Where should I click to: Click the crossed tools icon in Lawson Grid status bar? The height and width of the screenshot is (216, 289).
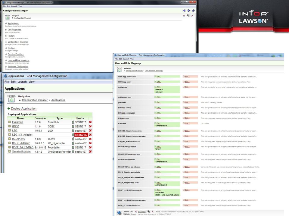click(x=153, y=211)
